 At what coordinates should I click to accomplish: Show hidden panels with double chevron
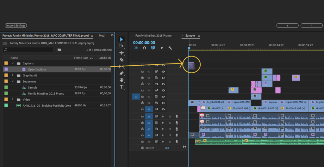(x=112, y=35)
